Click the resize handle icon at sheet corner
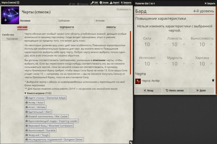Viewport: 217px width, 144px height. click(x=131, y=142)
